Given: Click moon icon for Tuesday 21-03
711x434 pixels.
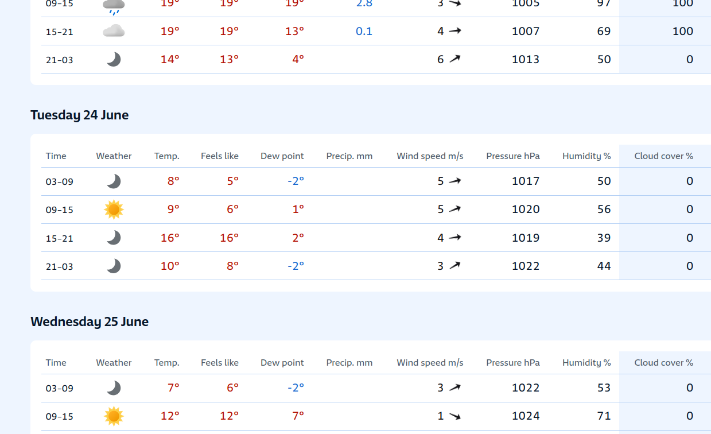Looking at the screenshot, I should click(114, 266).
